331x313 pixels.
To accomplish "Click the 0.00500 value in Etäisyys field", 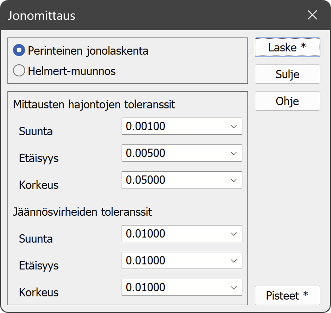I will 146,153.
